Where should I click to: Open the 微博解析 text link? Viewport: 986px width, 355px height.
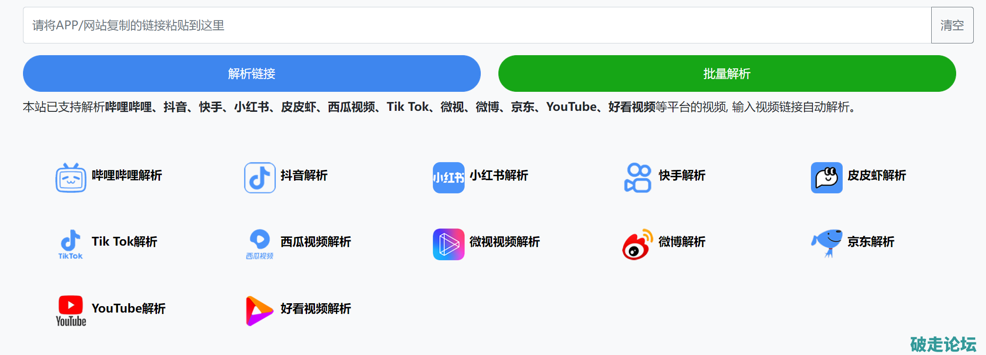681,242
